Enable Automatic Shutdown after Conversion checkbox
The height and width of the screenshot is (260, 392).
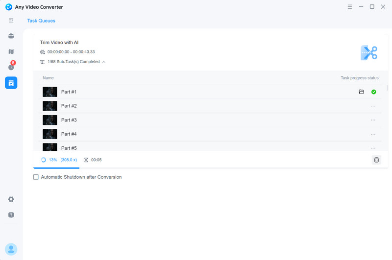click(36, 177)
